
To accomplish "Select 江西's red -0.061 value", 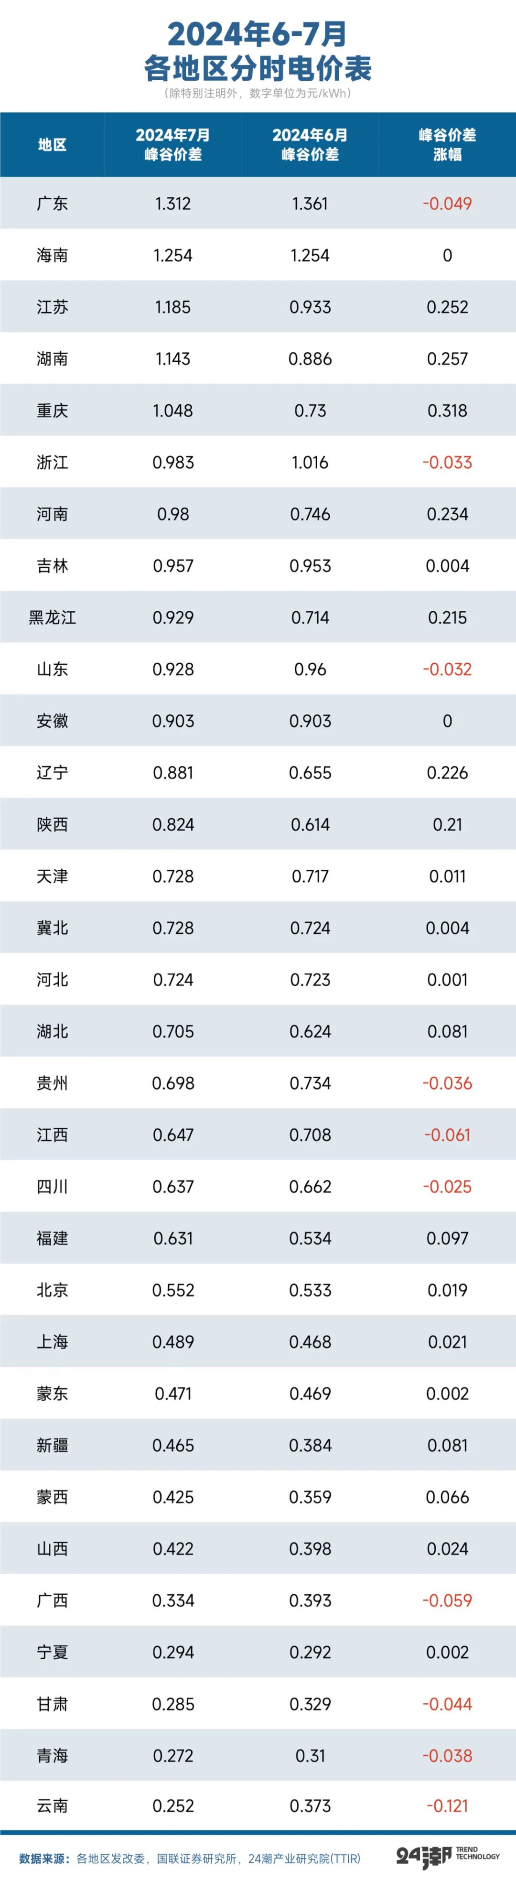I will click(447, 1135).
